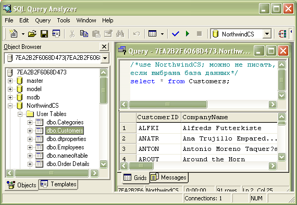Click the query editor scroll up arrow

(282, 65)
